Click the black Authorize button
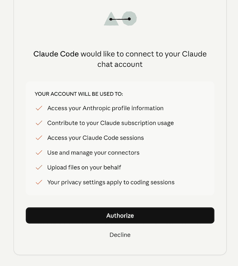 (120, 216)
